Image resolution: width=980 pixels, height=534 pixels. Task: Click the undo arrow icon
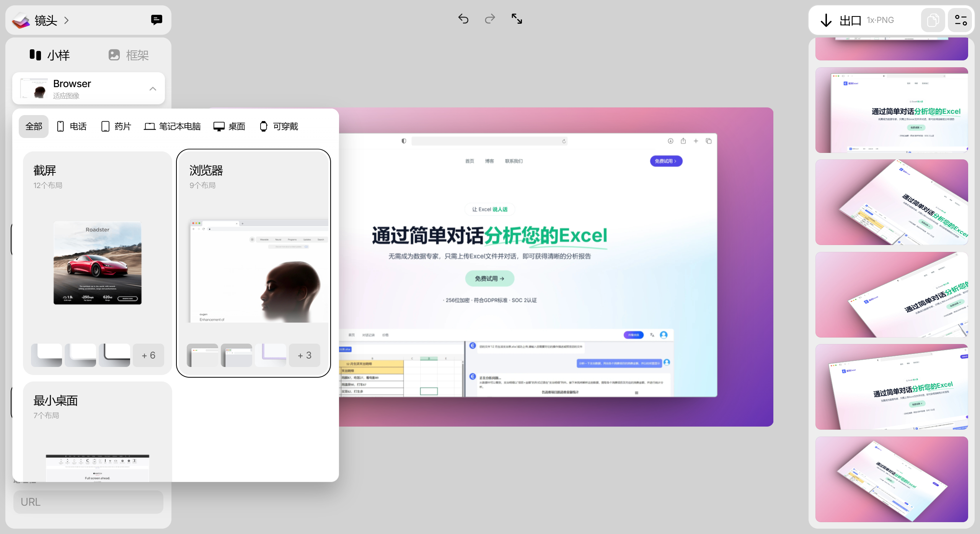463,19
